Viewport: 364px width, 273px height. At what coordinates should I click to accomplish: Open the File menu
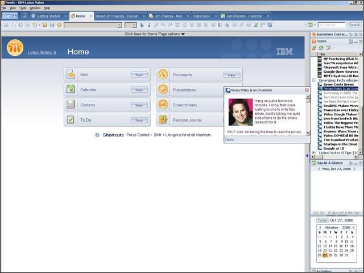click(x=4, y=8)
